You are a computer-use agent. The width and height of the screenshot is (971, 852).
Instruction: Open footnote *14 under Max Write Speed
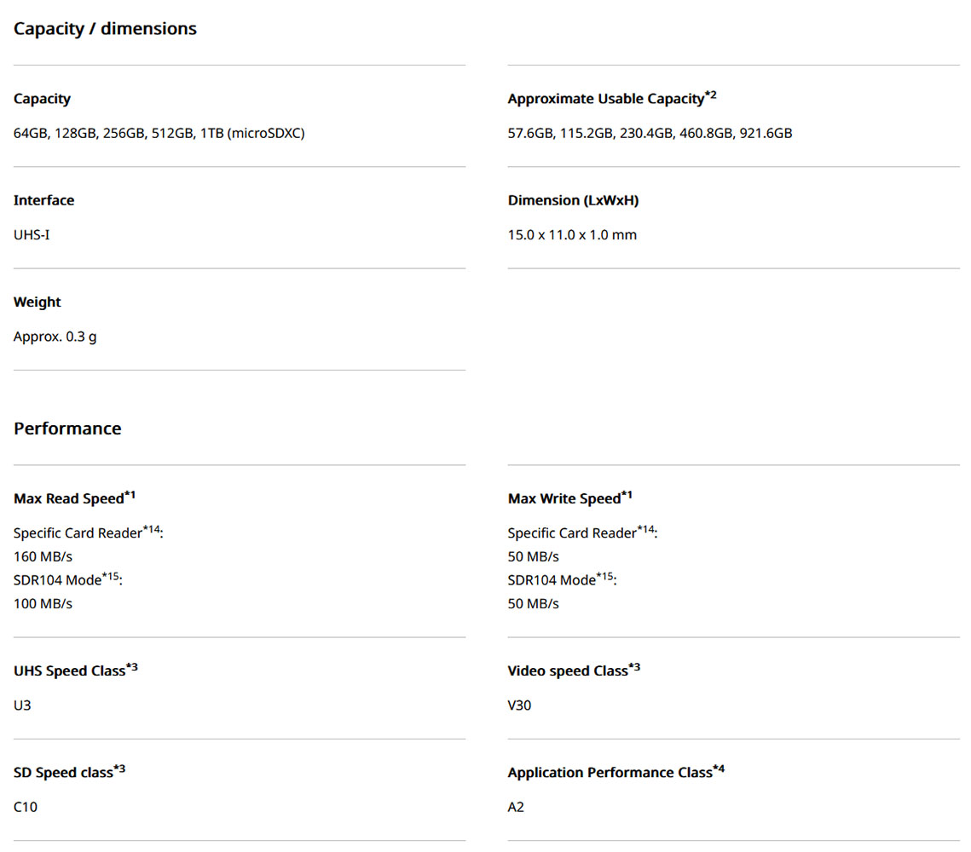click(647, 529)
